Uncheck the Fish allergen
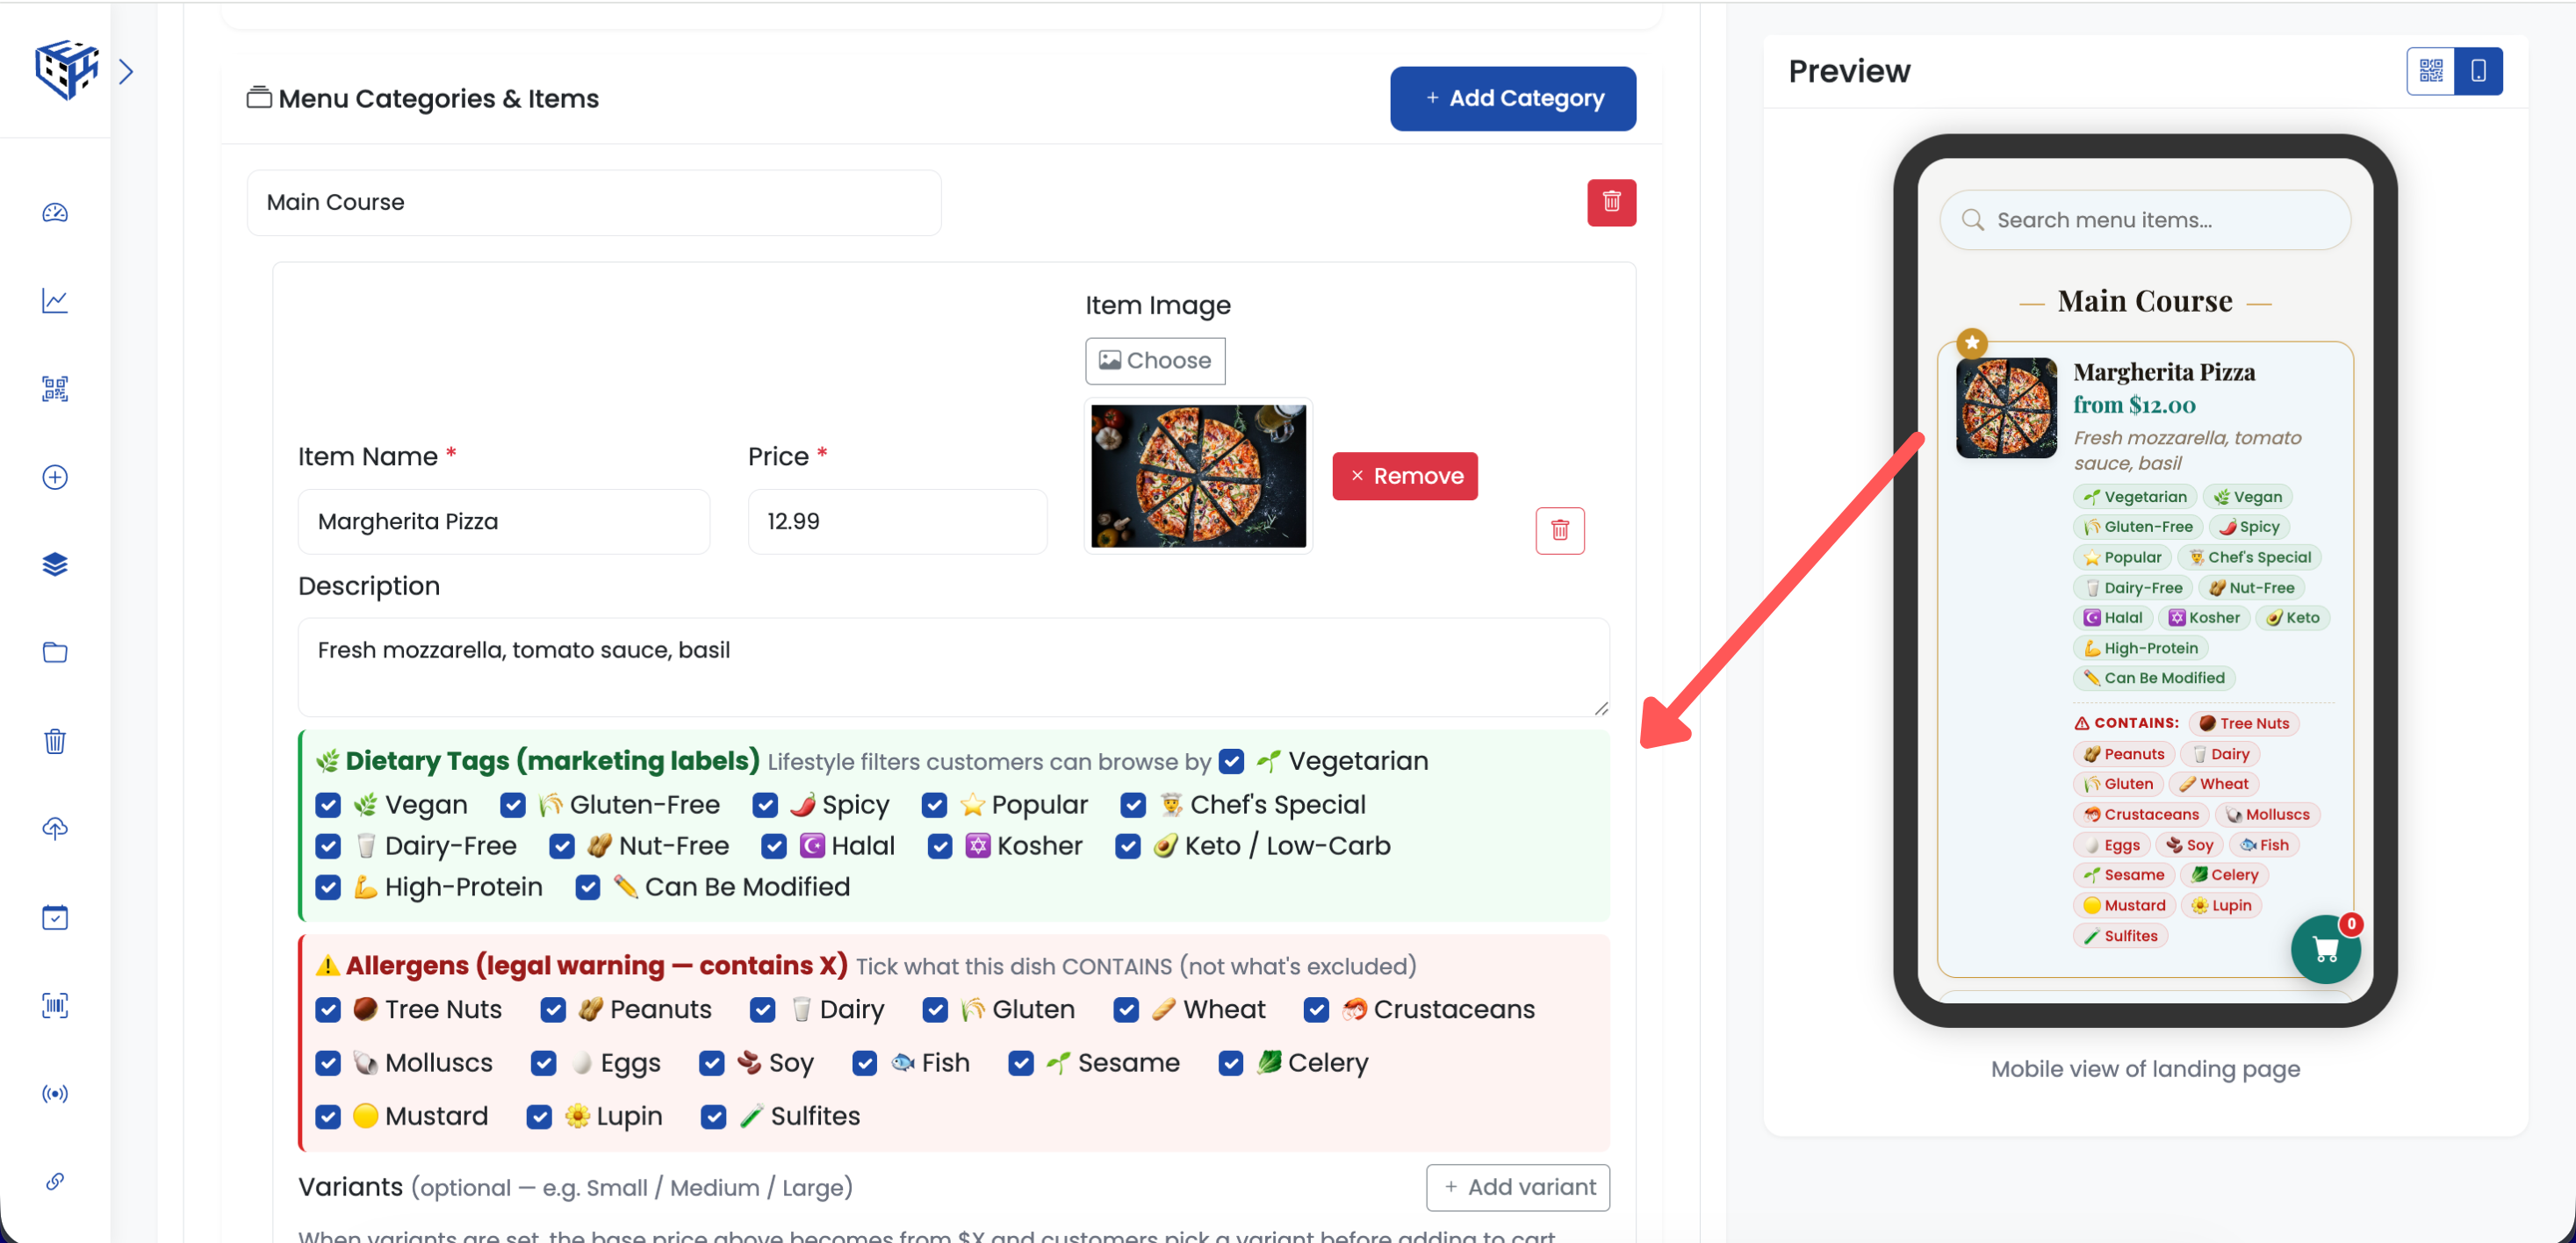Viewport: 2576px width, 1243px height. (865, 1063)
